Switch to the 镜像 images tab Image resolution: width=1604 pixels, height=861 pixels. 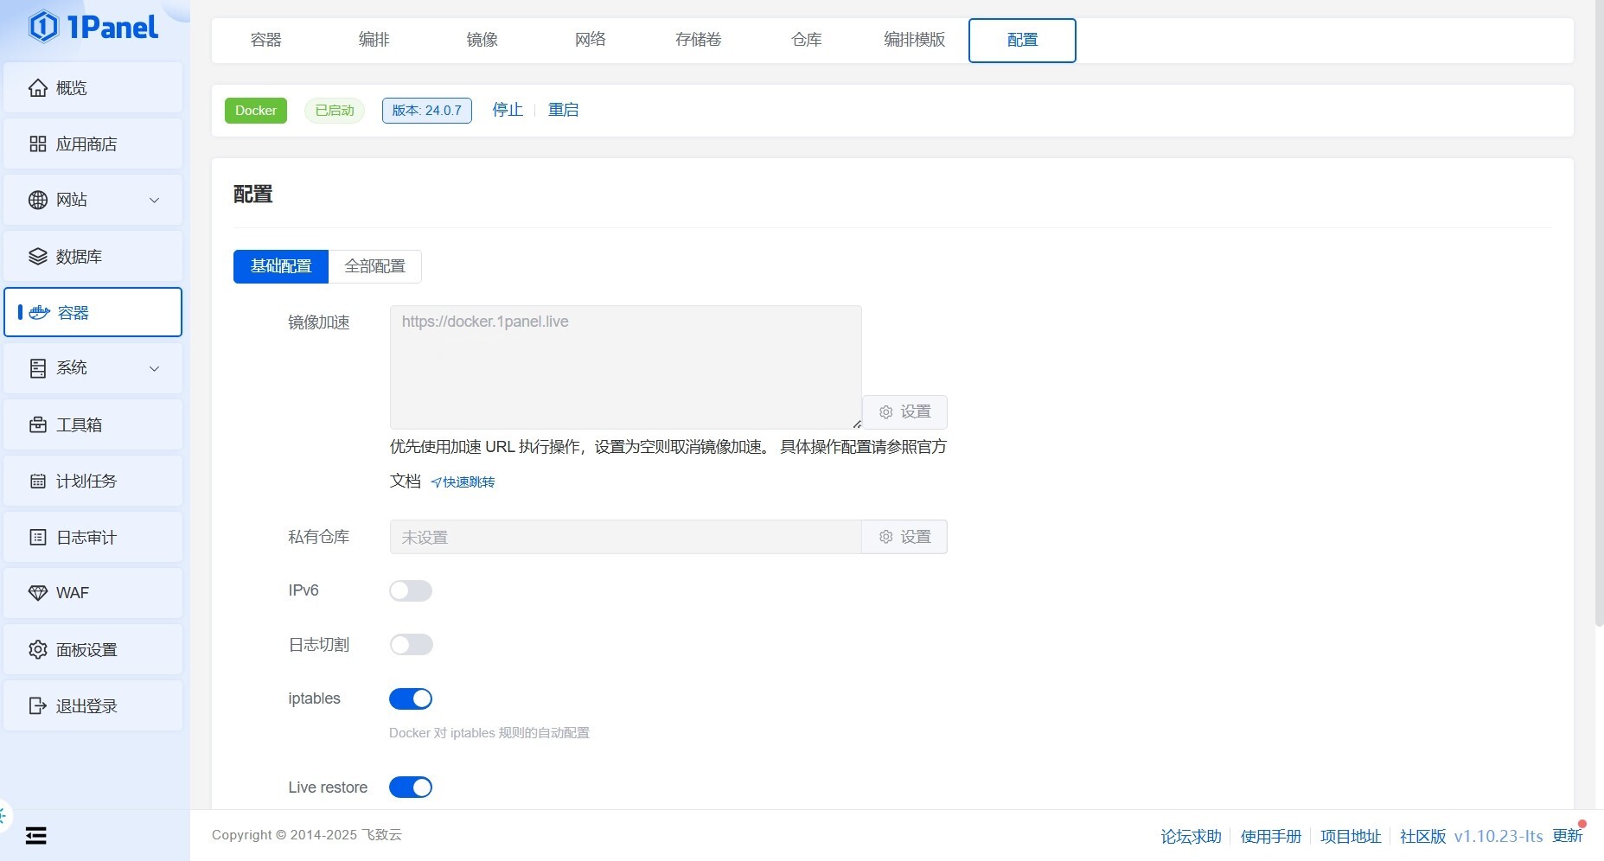[x=482, y=40]
